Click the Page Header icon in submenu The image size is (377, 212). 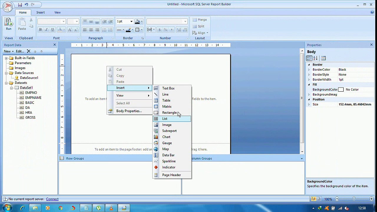156,175
